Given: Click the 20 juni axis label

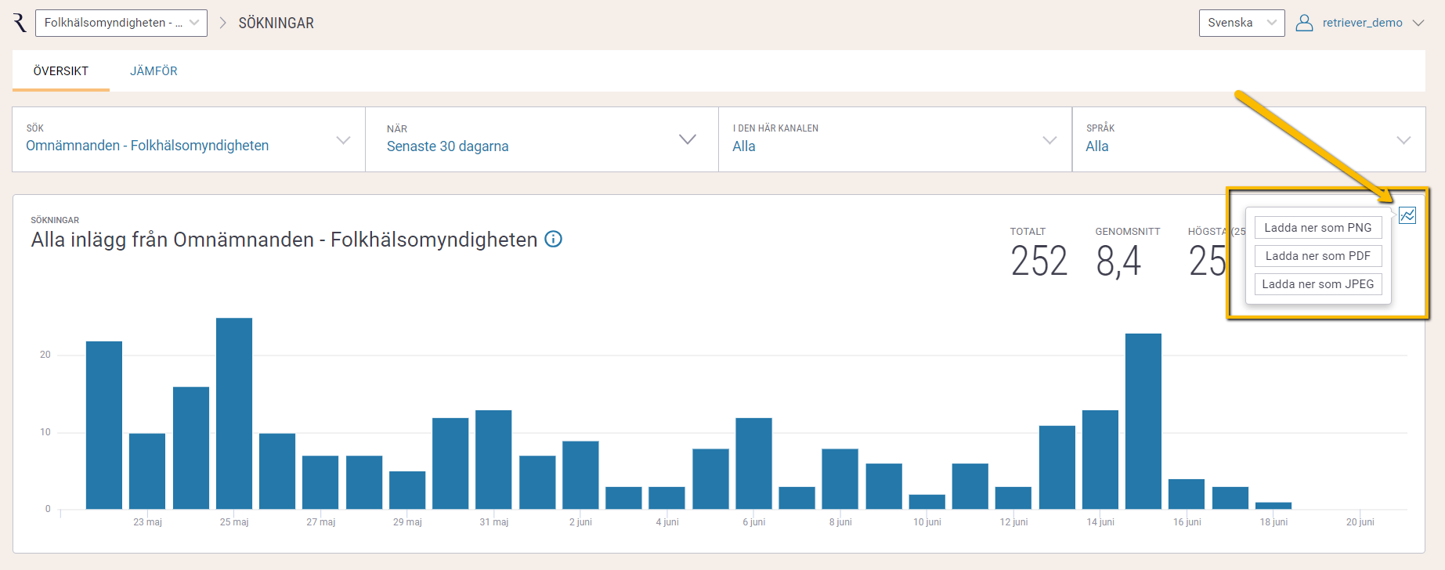Looking at the screenshot, I should [1360, 522].
